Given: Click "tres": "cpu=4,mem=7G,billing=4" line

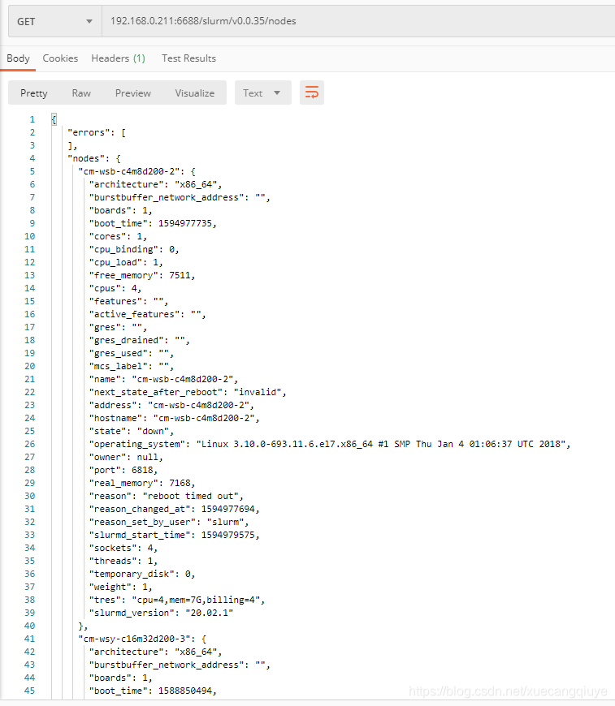Looking at the screenshot, I should 177,600.
